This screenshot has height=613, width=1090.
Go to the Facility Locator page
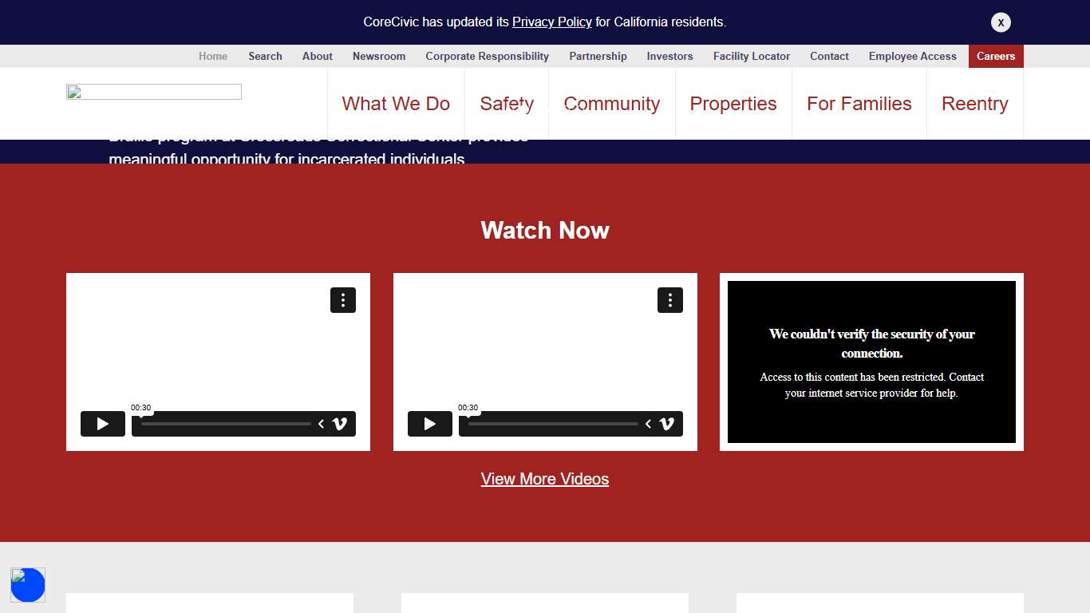[x=751, y=56]
